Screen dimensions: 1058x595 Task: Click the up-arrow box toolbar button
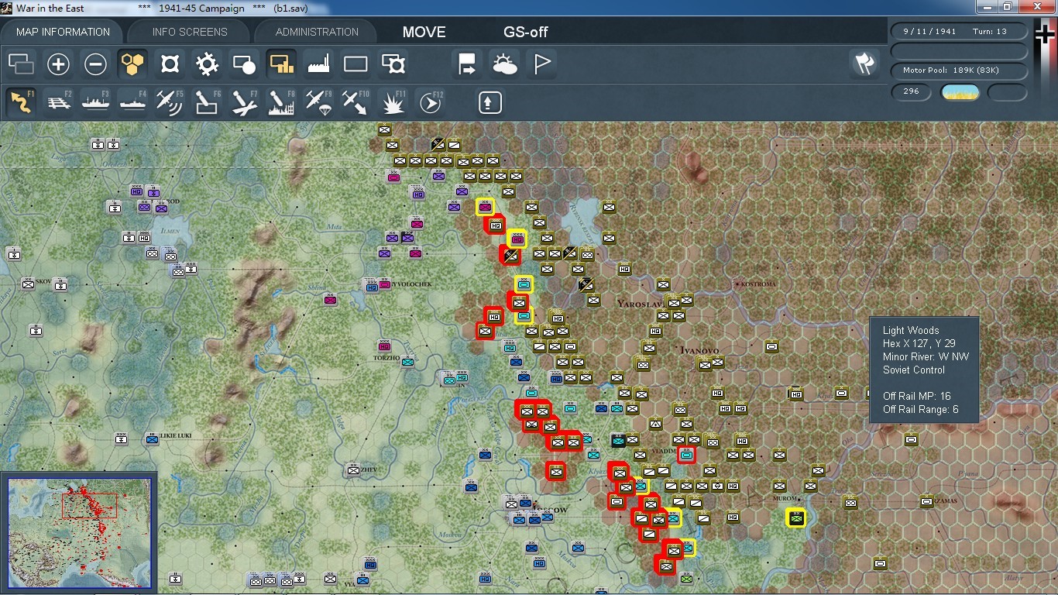489,102
